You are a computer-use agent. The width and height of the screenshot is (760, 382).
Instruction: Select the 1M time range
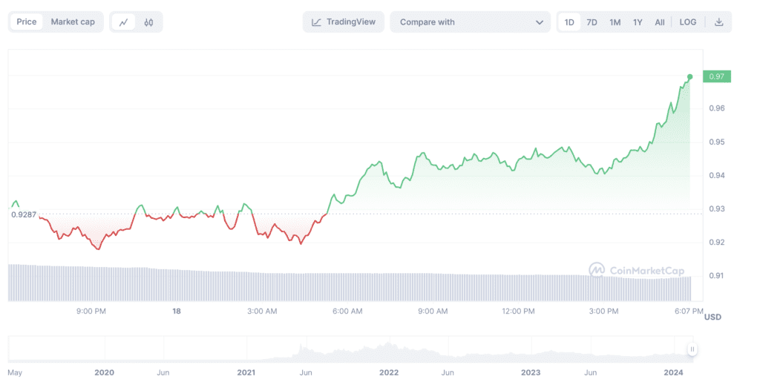click(615, 22)
